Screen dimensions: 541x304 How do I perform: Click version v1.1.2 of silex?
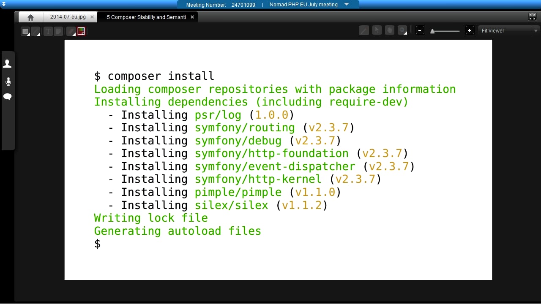tap(302, 206)
